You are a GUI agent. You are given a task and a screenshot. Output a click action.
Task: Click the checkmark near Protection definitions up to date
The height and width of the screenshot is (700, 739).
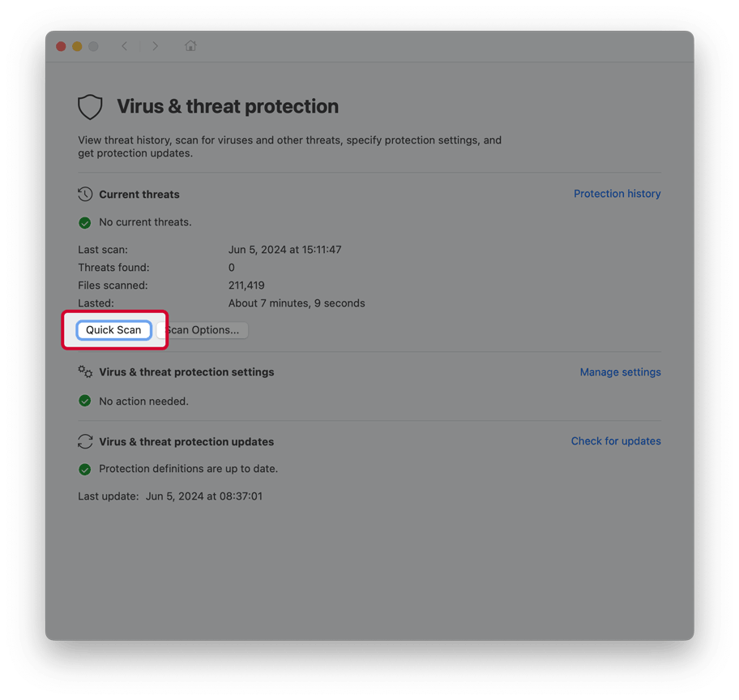[x=85, y=469]
